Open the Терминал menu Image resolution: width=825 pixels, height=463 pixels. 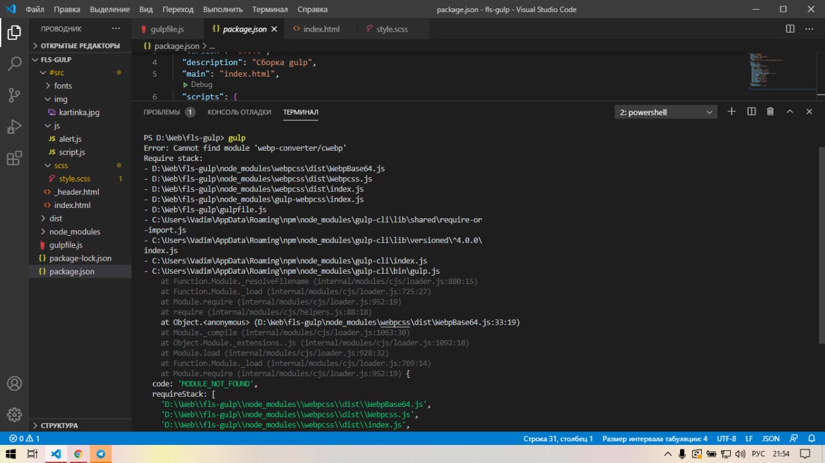coord(270,10)
